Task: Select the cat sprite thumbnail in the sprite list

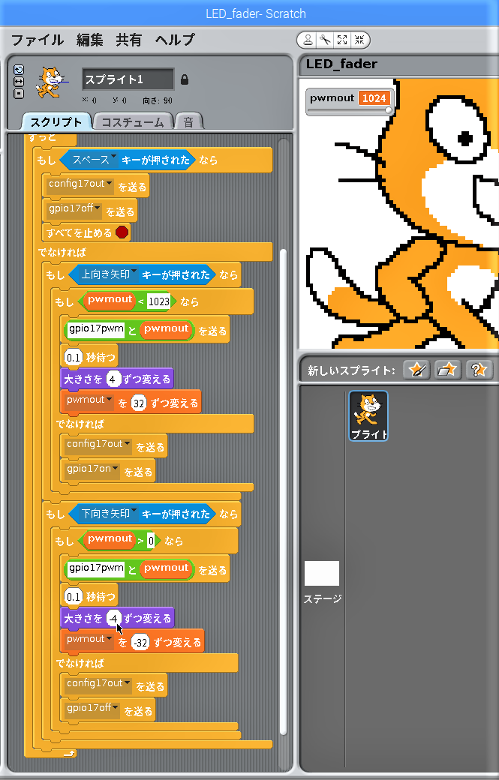Action: pos(368,415)
